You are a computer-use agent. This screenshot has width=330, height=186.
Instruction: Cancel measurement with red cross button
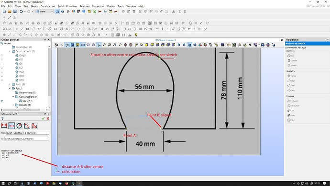48,118
